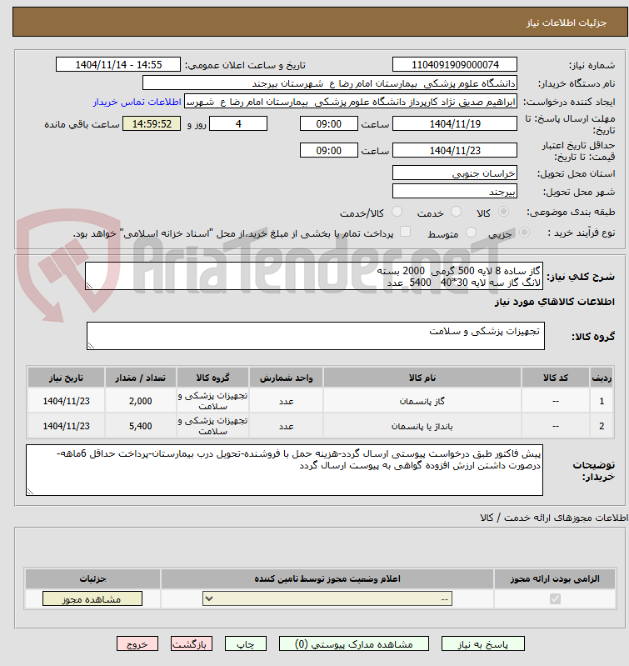The height and width of the screenshot is (666, 629).
Task: Click the توضیحات خریدار text area
Action: coord(284,470)
